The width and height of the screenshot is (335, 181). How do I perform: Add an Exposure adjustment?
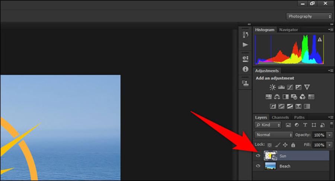click(299, 87)
